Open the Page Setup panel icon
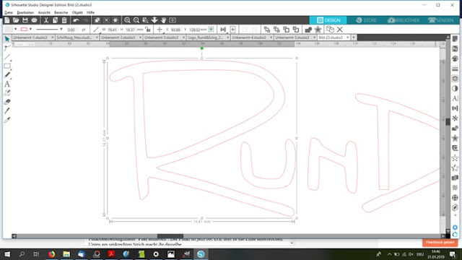The width and height of the screenshot is (462, 260). pyautogui.click(x=455, y=39)
